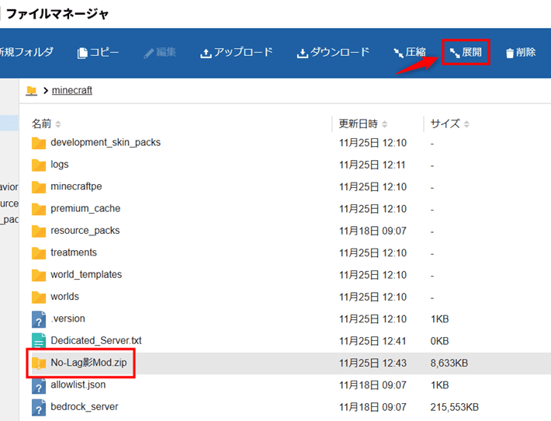Click the bedrock_server file icon
Viewport: 551px width, 421px height.
pyautogui.click(x=39, y=407)
